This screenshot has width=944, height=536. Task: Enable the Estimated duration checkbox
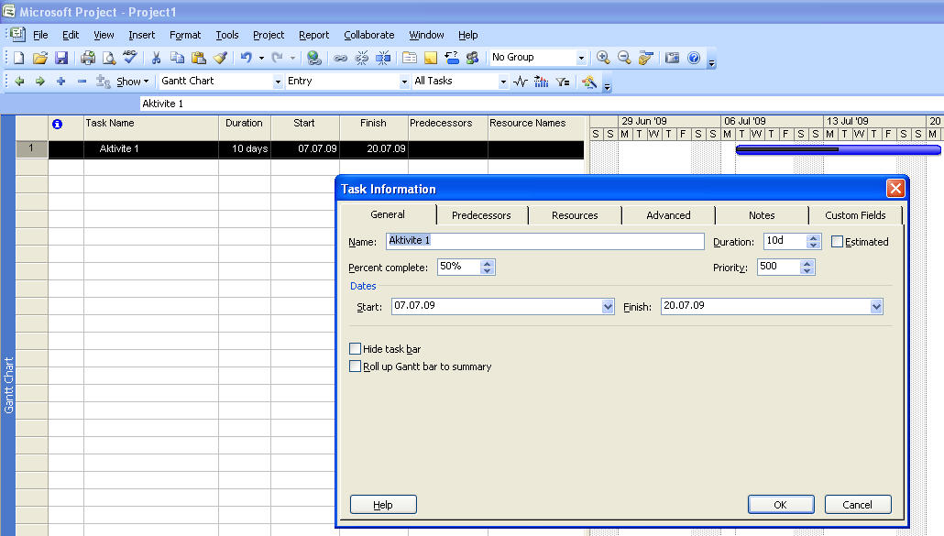(837, 242)
